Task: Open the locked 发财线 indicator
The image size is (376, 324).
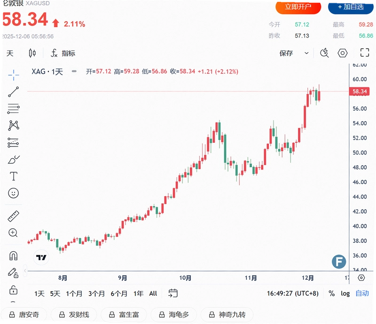Action: [74, 315]
